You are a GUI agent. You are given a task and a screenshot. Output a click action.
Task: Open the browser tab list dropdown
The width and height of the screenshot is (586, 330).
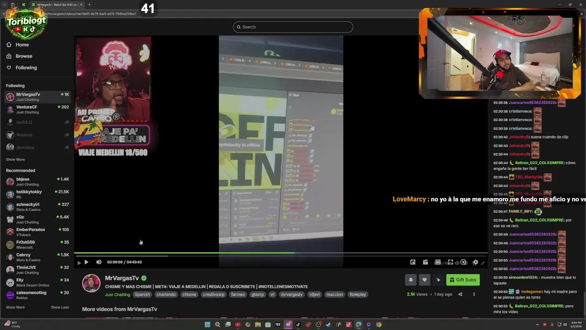click(5, 5)
